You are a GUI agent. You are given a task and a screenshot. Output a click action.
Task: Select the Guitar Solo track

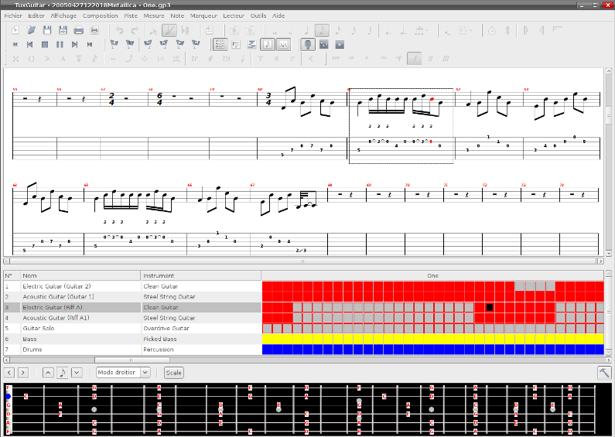pos(132,329)
